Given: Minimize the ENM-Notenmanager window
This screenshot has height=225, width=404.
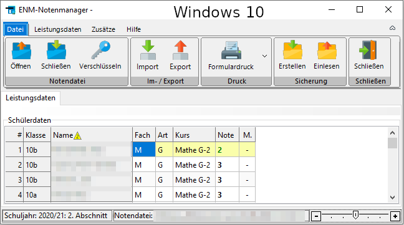Looking at the screenshot, I should 332,10.
